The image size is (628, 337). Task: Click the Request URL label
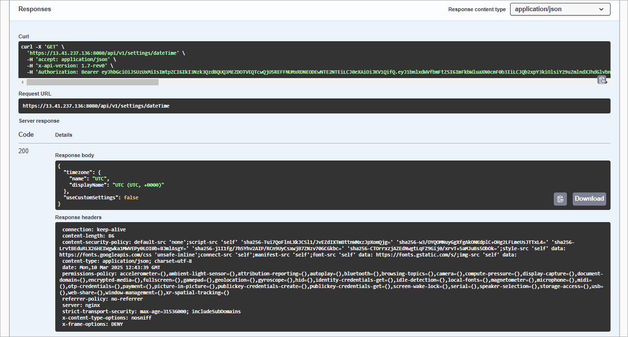tap(35, 94)
